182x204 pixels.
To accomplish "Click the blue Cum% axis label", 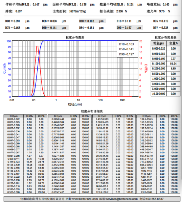I will tap(4, 68).
